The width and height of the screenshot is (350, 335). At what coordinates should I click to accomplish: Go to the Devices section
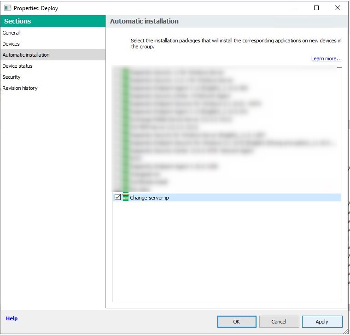(x=11, y=44)
